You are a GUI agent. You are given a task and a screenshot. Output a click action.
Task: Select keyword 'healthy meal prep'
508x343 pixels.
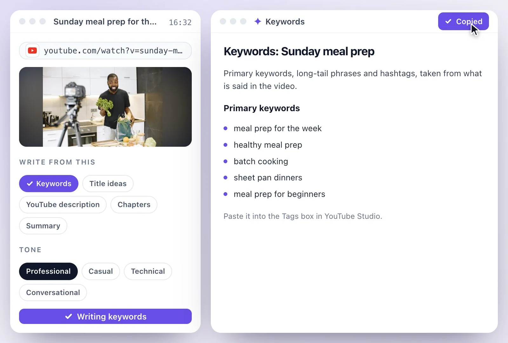coord(268,145)
